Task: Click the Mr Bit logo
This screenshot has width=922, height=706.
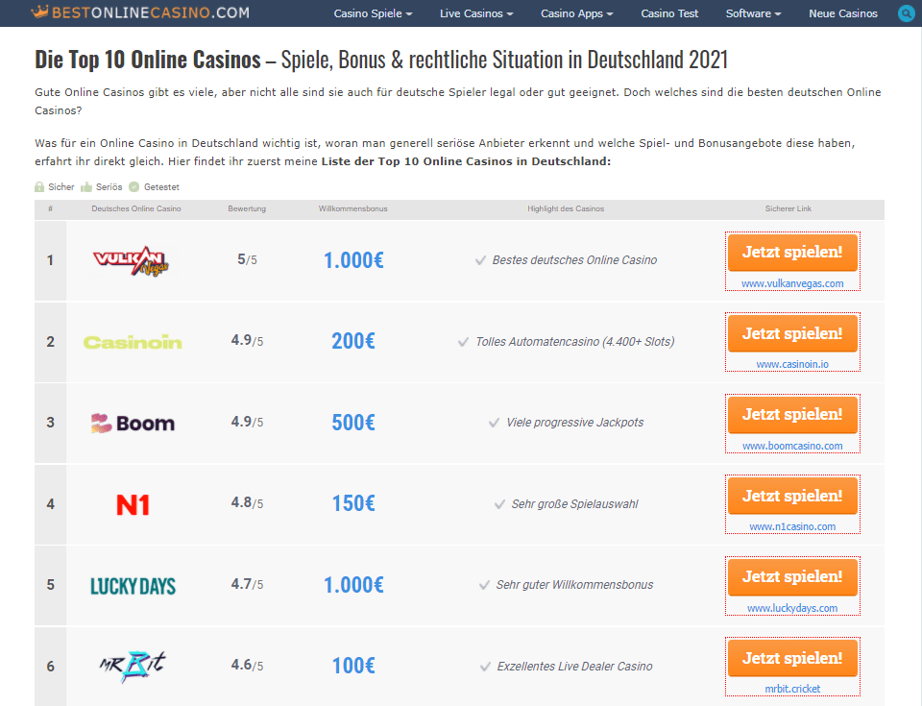Action: (133, 667)
